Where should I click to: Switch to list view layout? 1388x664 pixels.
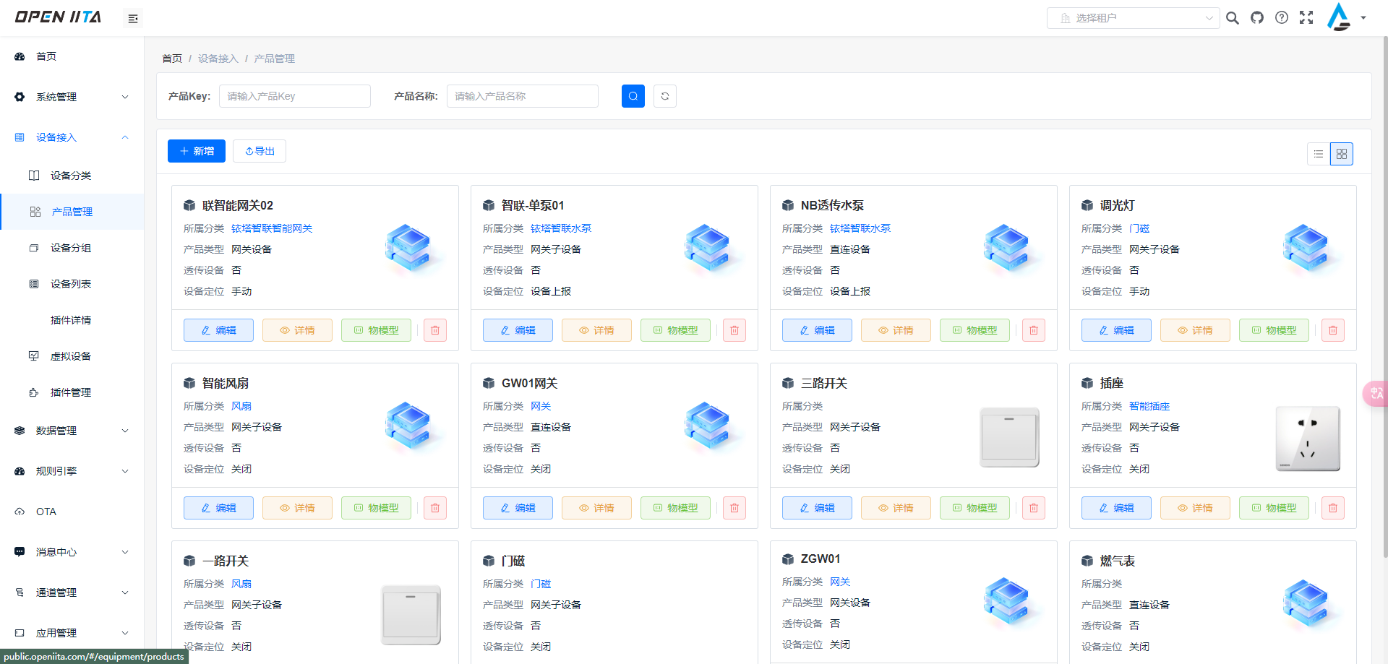[x=1318, y=153]
